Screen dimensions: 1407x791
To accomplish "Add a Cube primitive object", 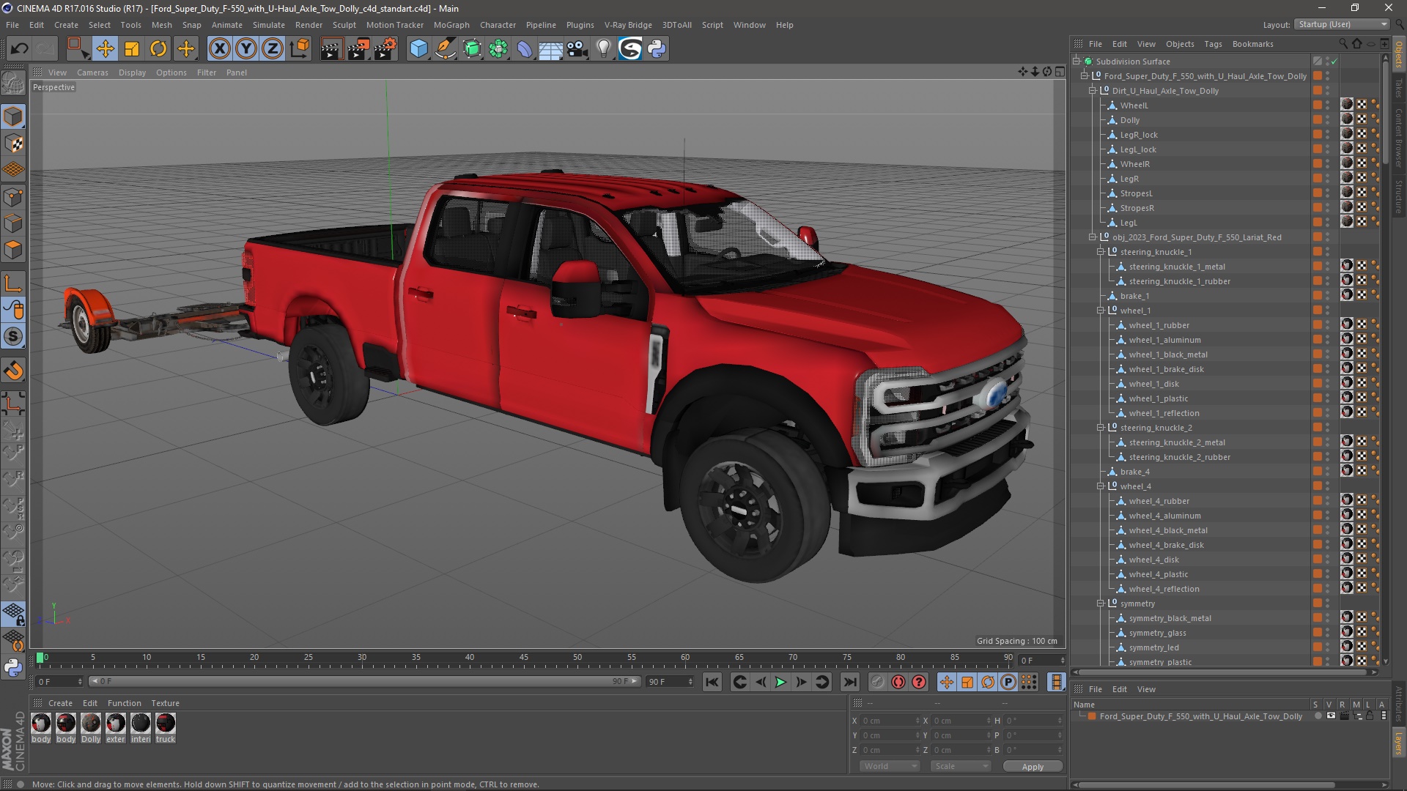I will coord(418,49).
